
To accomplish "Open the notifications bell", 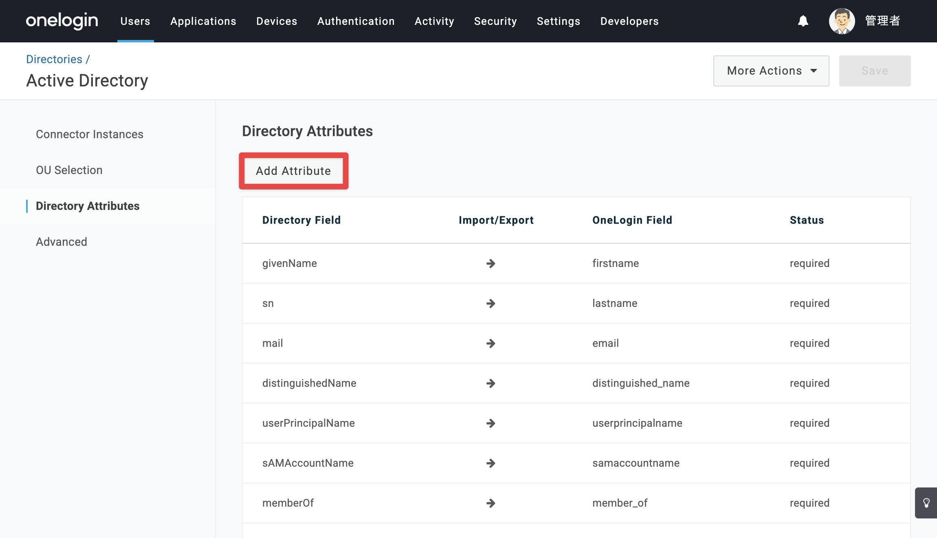I will click(x=803, y=21).
